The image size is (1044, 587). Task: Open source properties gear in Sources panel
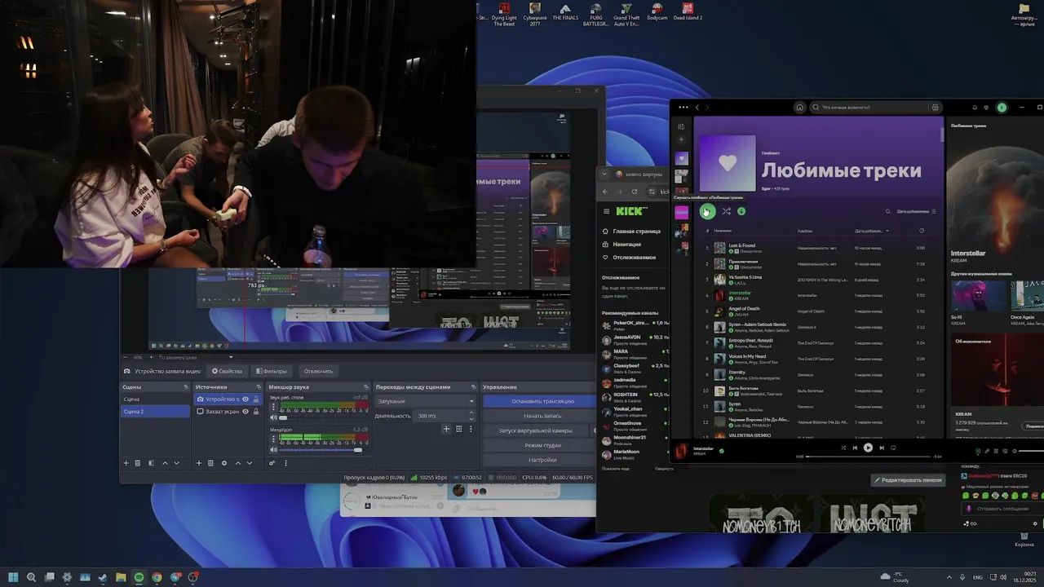224,463
